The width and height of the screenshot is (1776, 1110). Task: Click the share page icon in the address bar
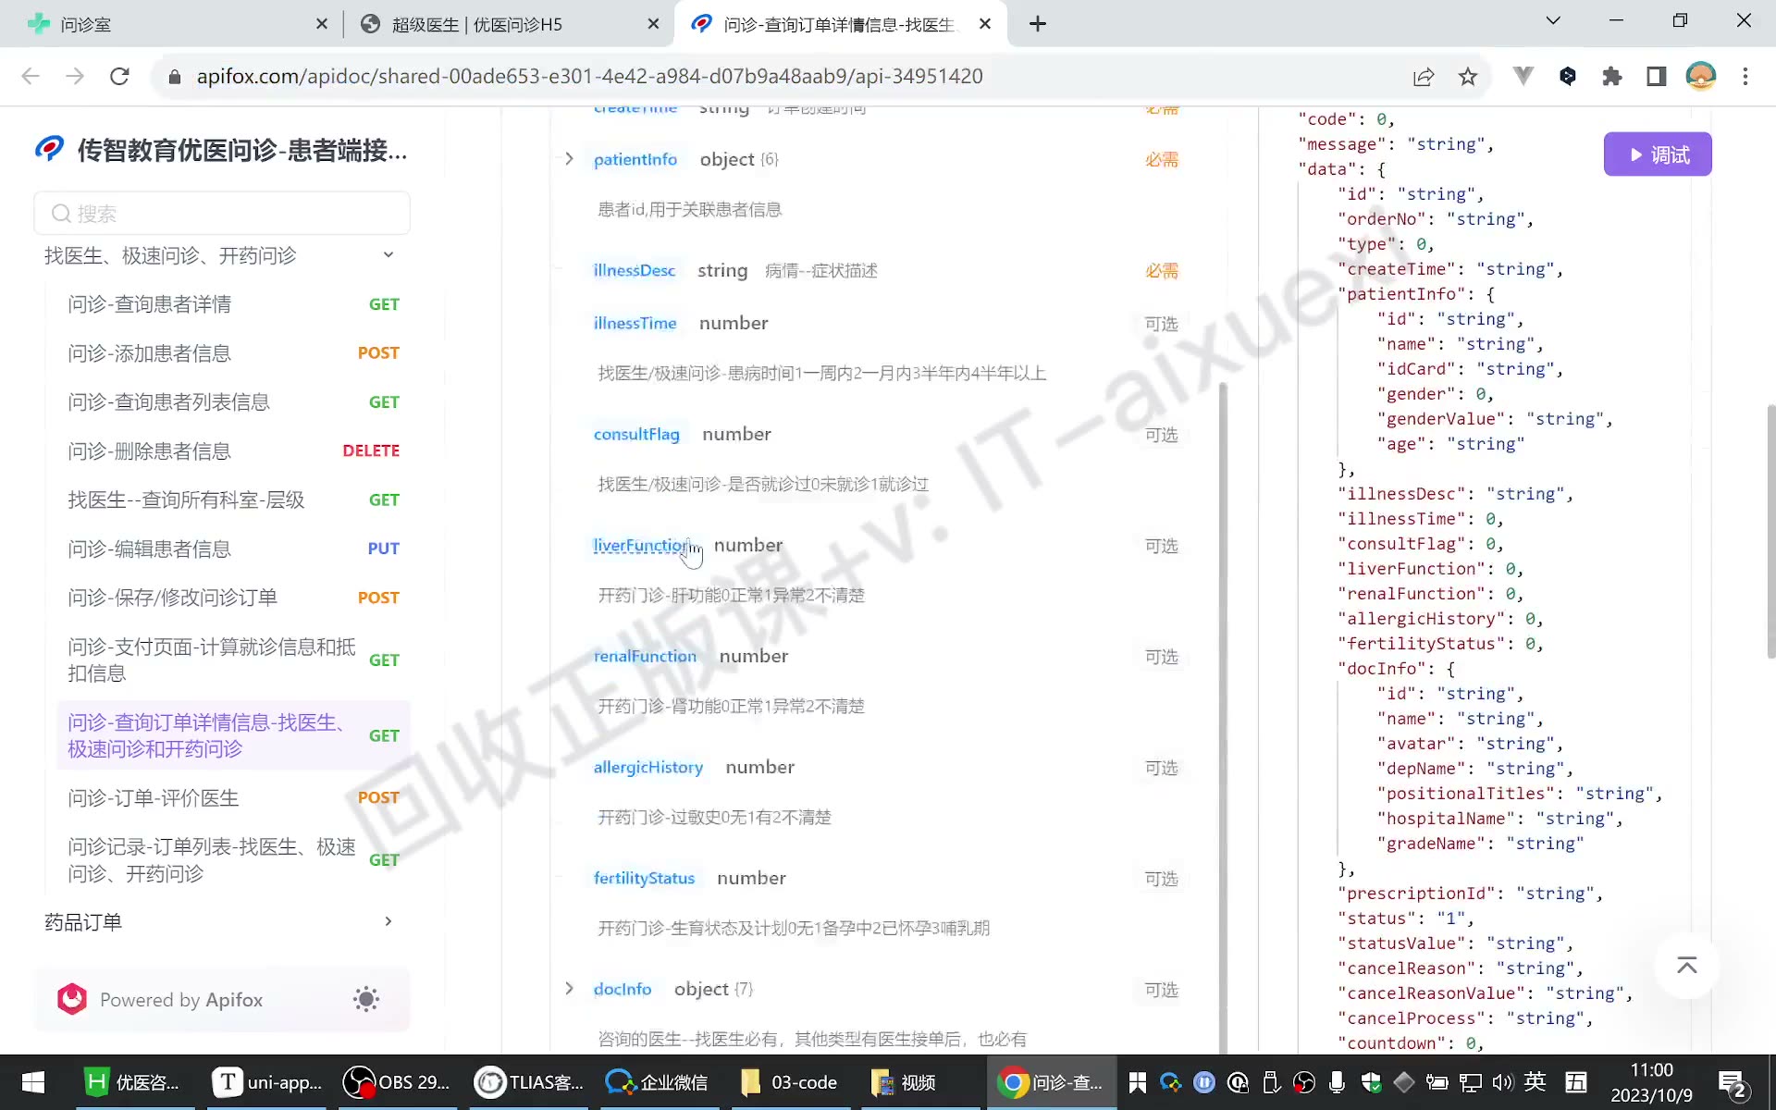click(1424, 77)
